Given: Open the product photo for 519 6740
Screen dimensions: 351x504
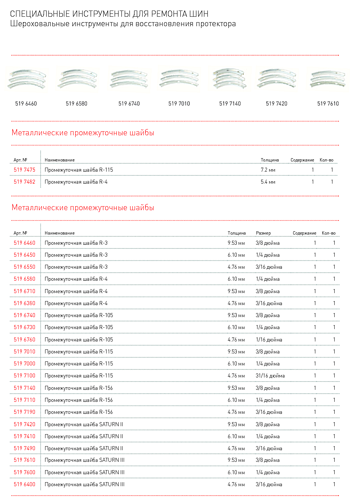Looking at the screenshot, I should tap(129, 79).
